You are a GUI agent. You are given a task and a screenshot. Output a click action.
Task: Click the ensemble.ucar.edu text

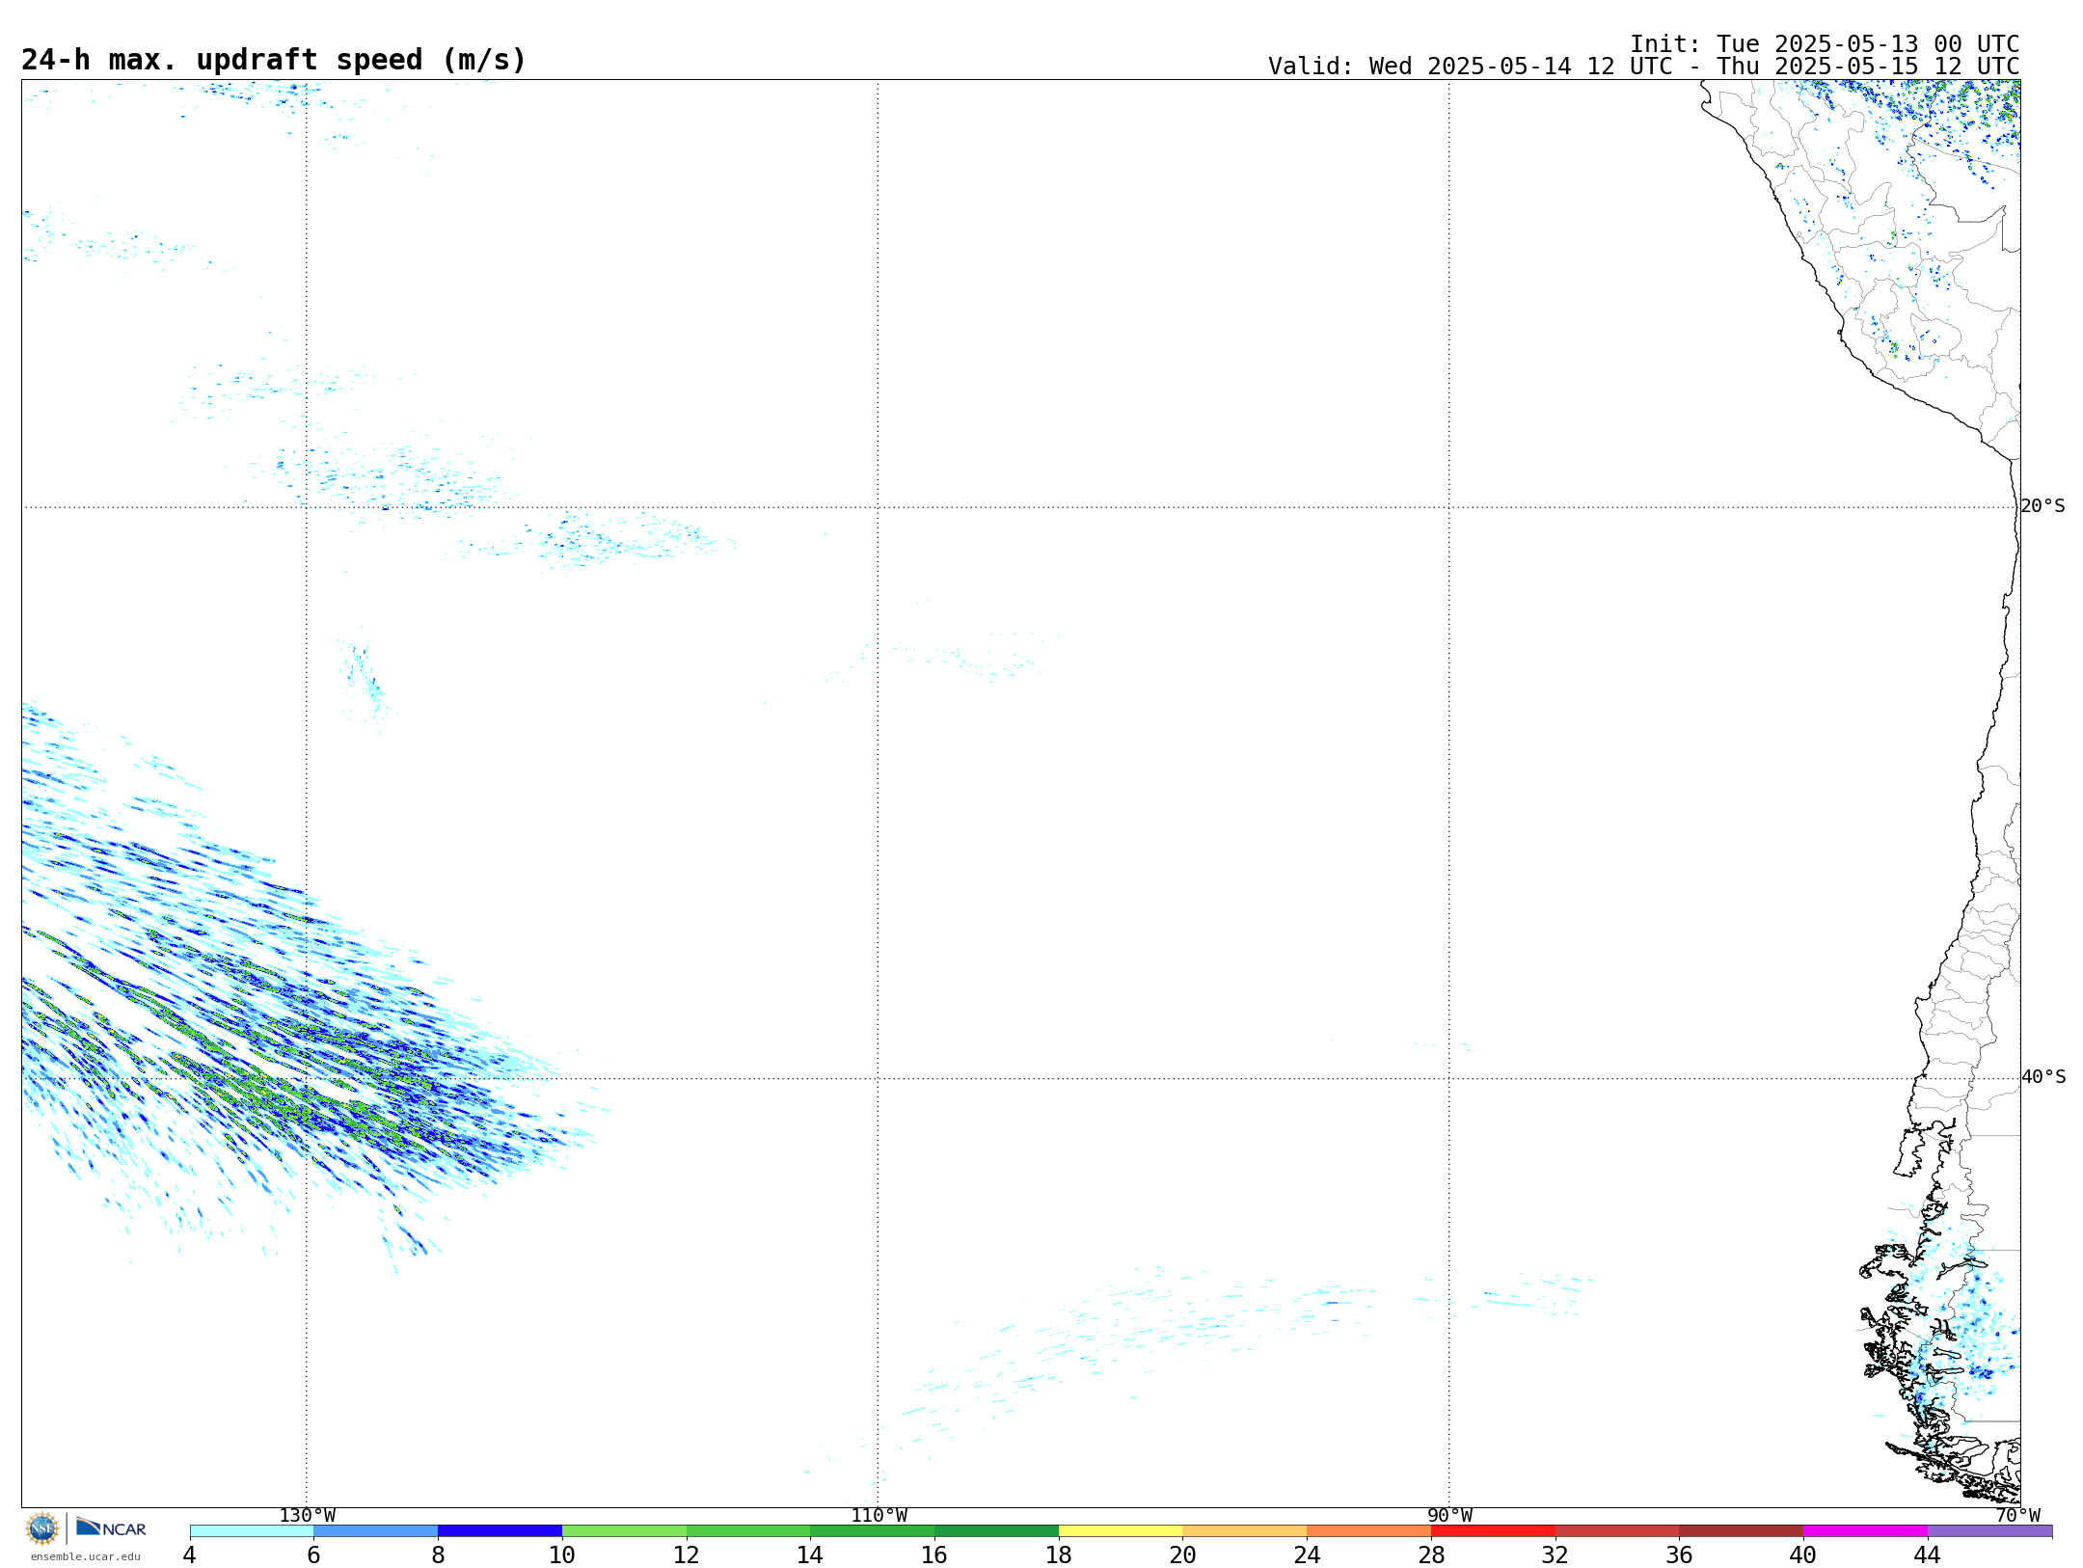[86, 1556]
